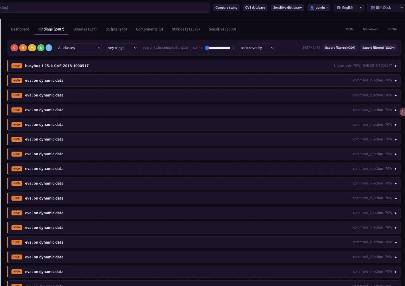Open the Binaries (537) tab
405x286 pixels.
(85, 29)
